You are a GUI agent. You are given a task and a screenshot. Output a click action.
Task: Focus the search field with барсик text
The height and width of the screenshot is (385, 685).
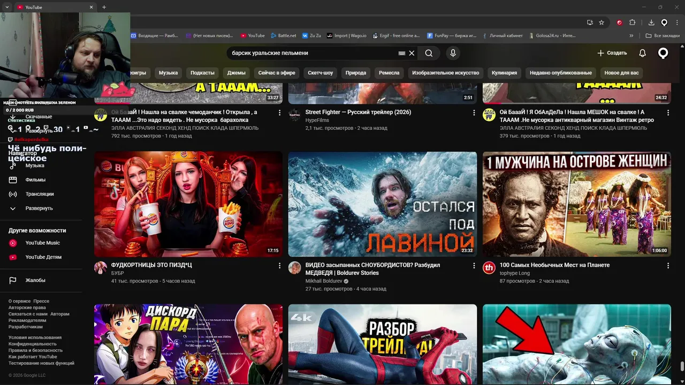(314, 53)
